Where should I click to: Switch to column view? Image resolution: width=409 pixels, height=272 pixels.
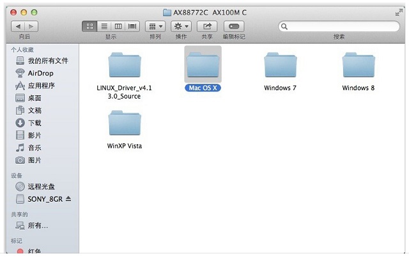[118, 26]
